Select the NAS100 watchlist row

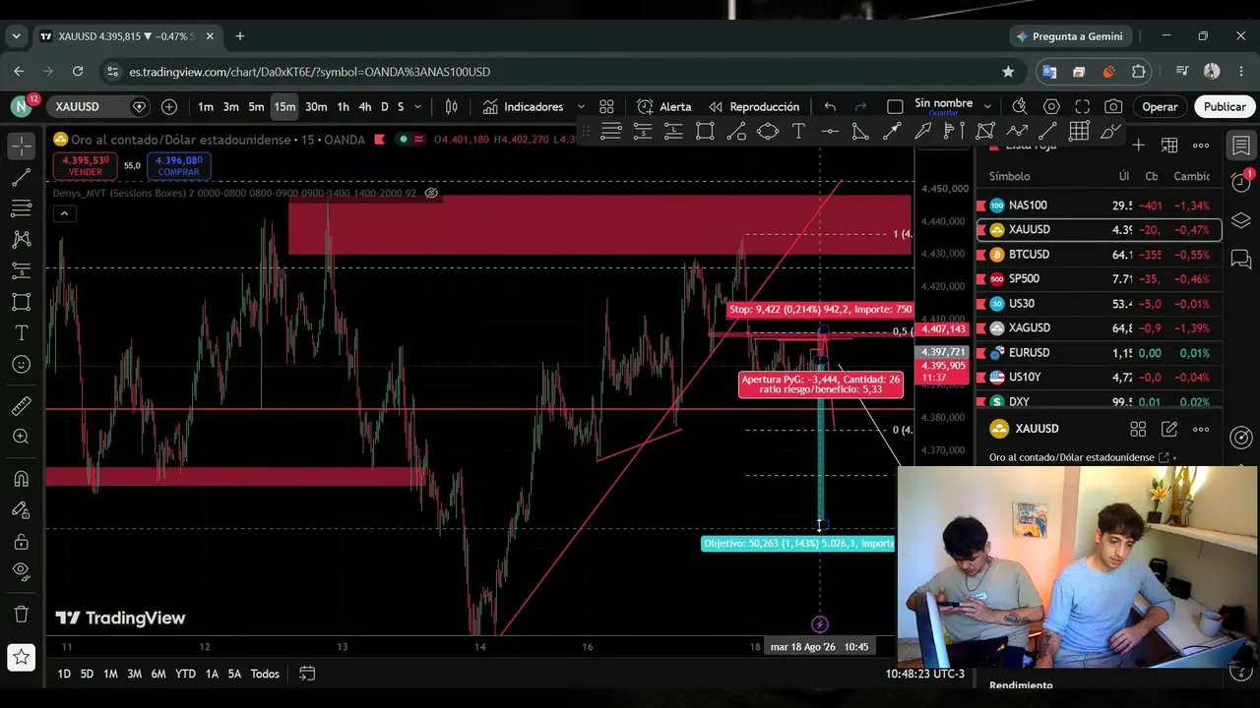1100,206
